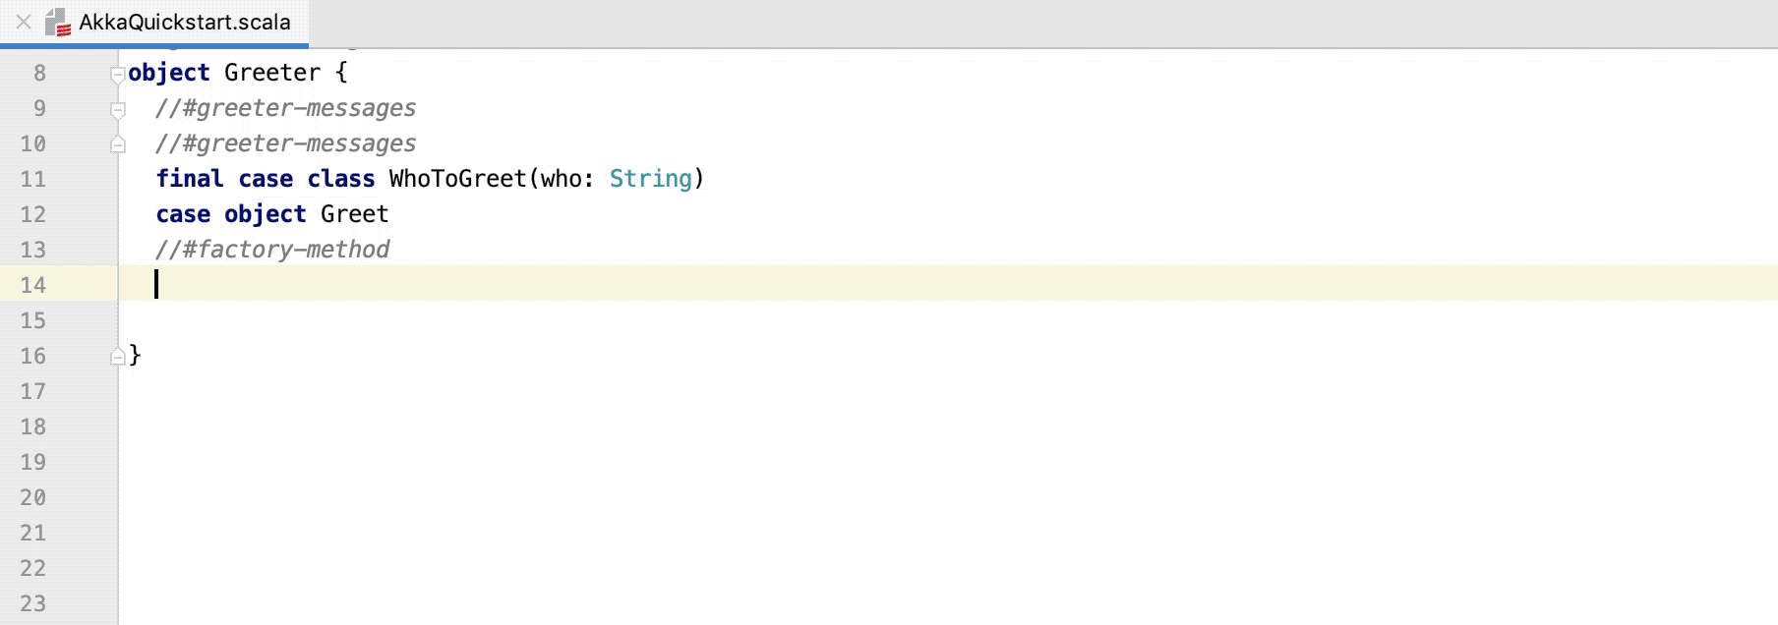Collapse the object Greeter fold region
This screenshot has width=1778, height=625.
pyautogui.click(x=118, y=72)
